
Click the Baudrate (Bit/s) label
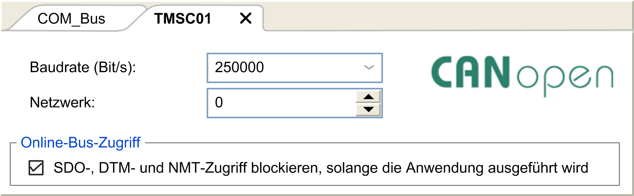click(x=83, y=67)
